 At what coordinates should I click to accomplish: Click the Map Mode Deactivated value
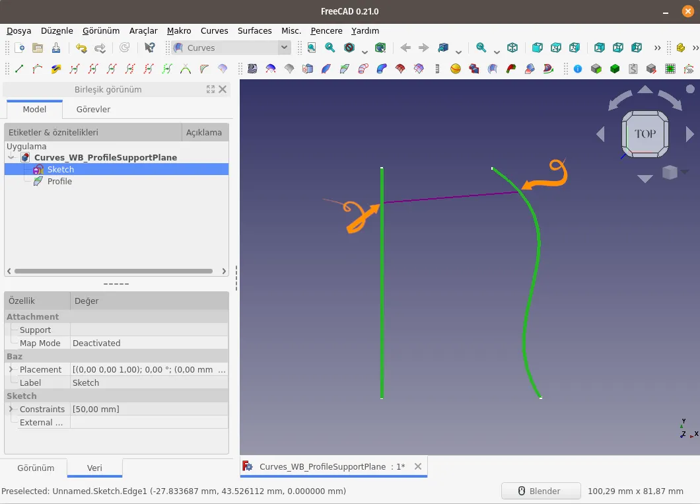149,343
